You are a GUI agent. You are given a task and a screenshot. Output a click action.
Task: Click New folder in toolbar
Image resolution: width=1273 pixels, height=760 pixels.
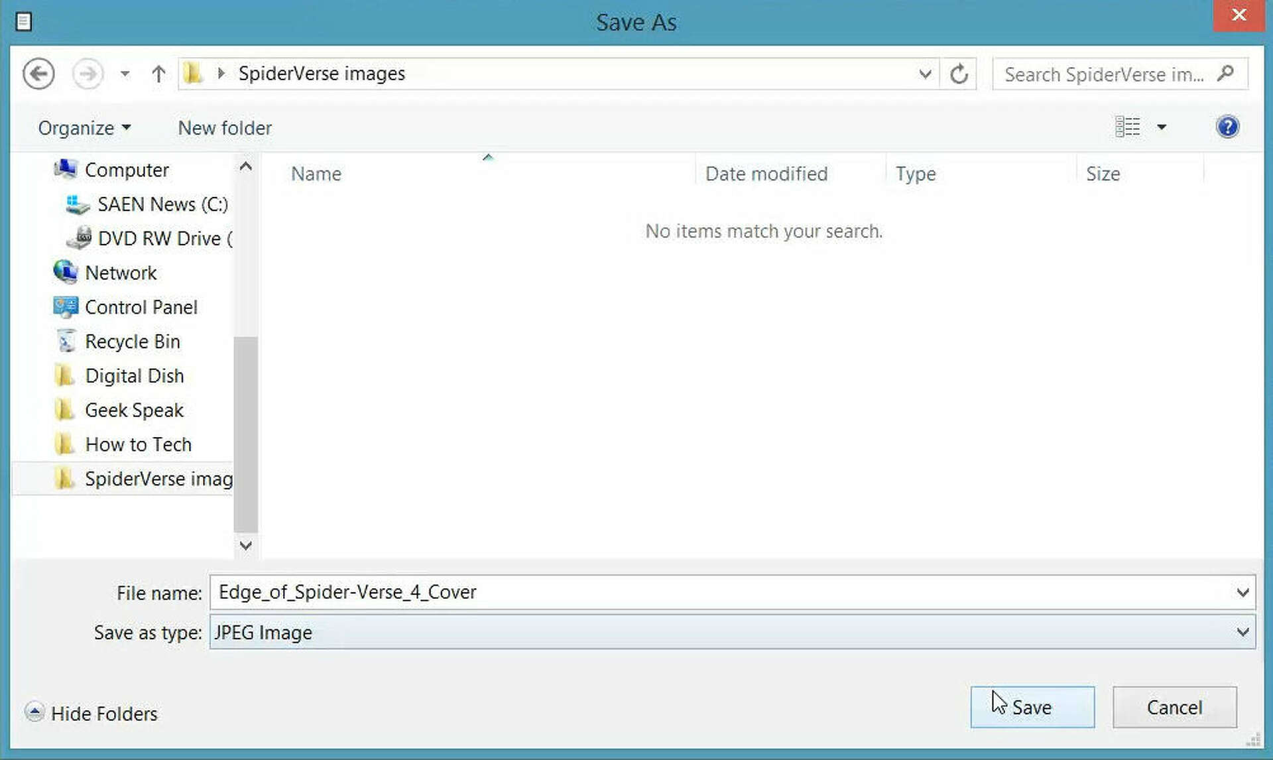(x=225, y=128)
